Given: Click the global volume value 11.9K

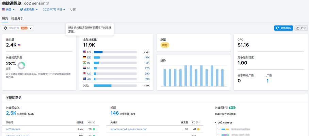Looking at the screenshot, I should coord(89,45).
